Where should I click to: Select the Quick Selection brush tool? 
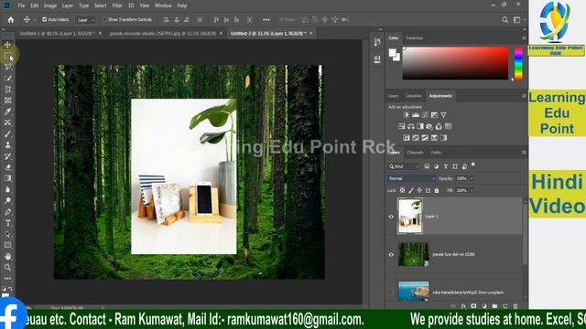coord(7,79)
